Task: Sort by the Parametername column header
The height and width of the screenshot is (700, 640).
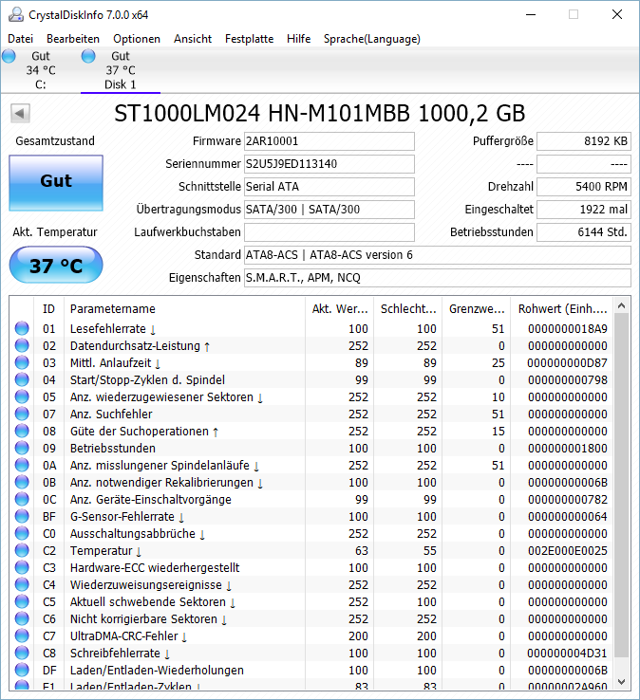Action: pos(184,309)
